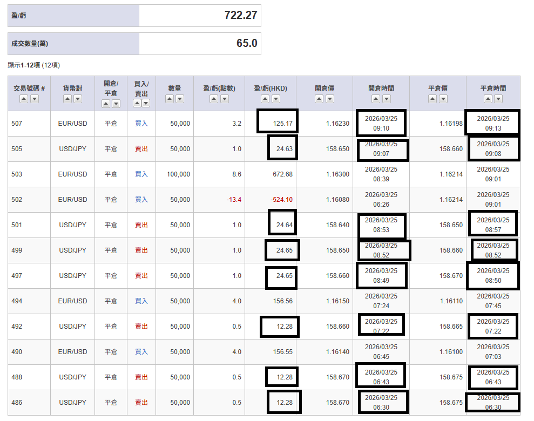
Task: Click the 賣出 link in trade 497 row
Action: pyautogui.click(x=141, y=276)
